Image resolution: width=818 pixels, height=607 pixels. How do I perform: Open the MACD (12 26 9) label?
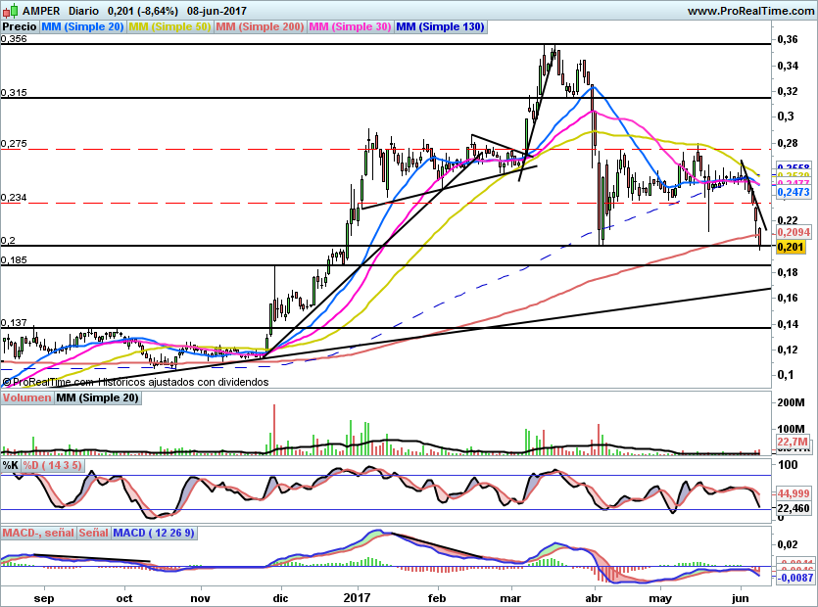coord(154,533)
